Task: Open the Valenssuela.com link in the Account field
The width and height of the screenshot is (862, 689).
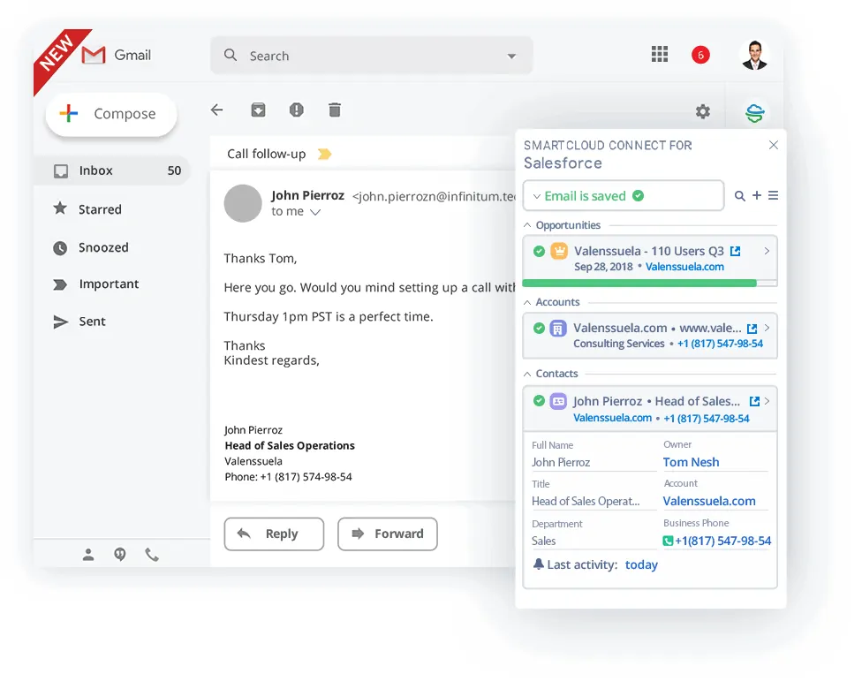Action: (x=709, y=502)
